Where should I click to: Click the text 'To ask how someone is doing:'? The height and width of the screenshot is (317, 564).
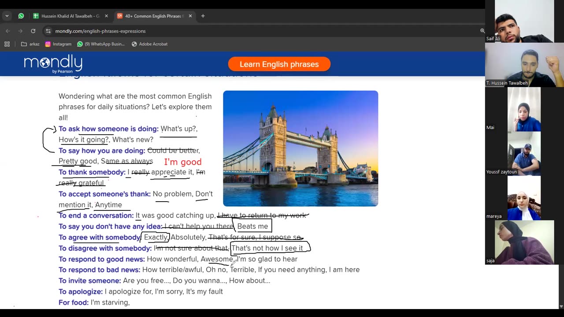(108, 129)
